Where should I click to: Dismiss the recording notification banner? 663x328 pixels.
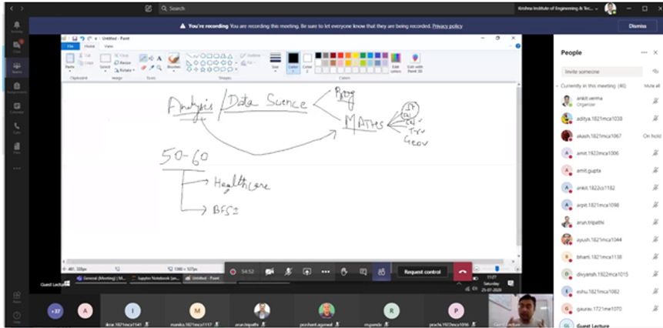click(x=637, y=25)
